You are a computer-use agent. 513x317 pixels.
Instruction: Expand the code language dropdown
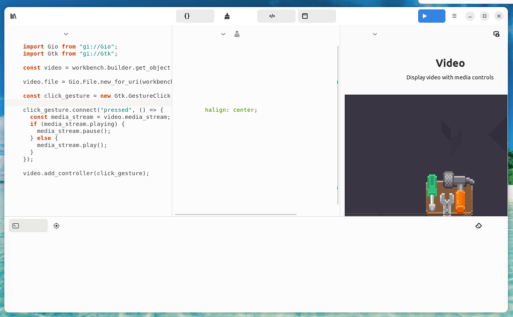point(66,34)
